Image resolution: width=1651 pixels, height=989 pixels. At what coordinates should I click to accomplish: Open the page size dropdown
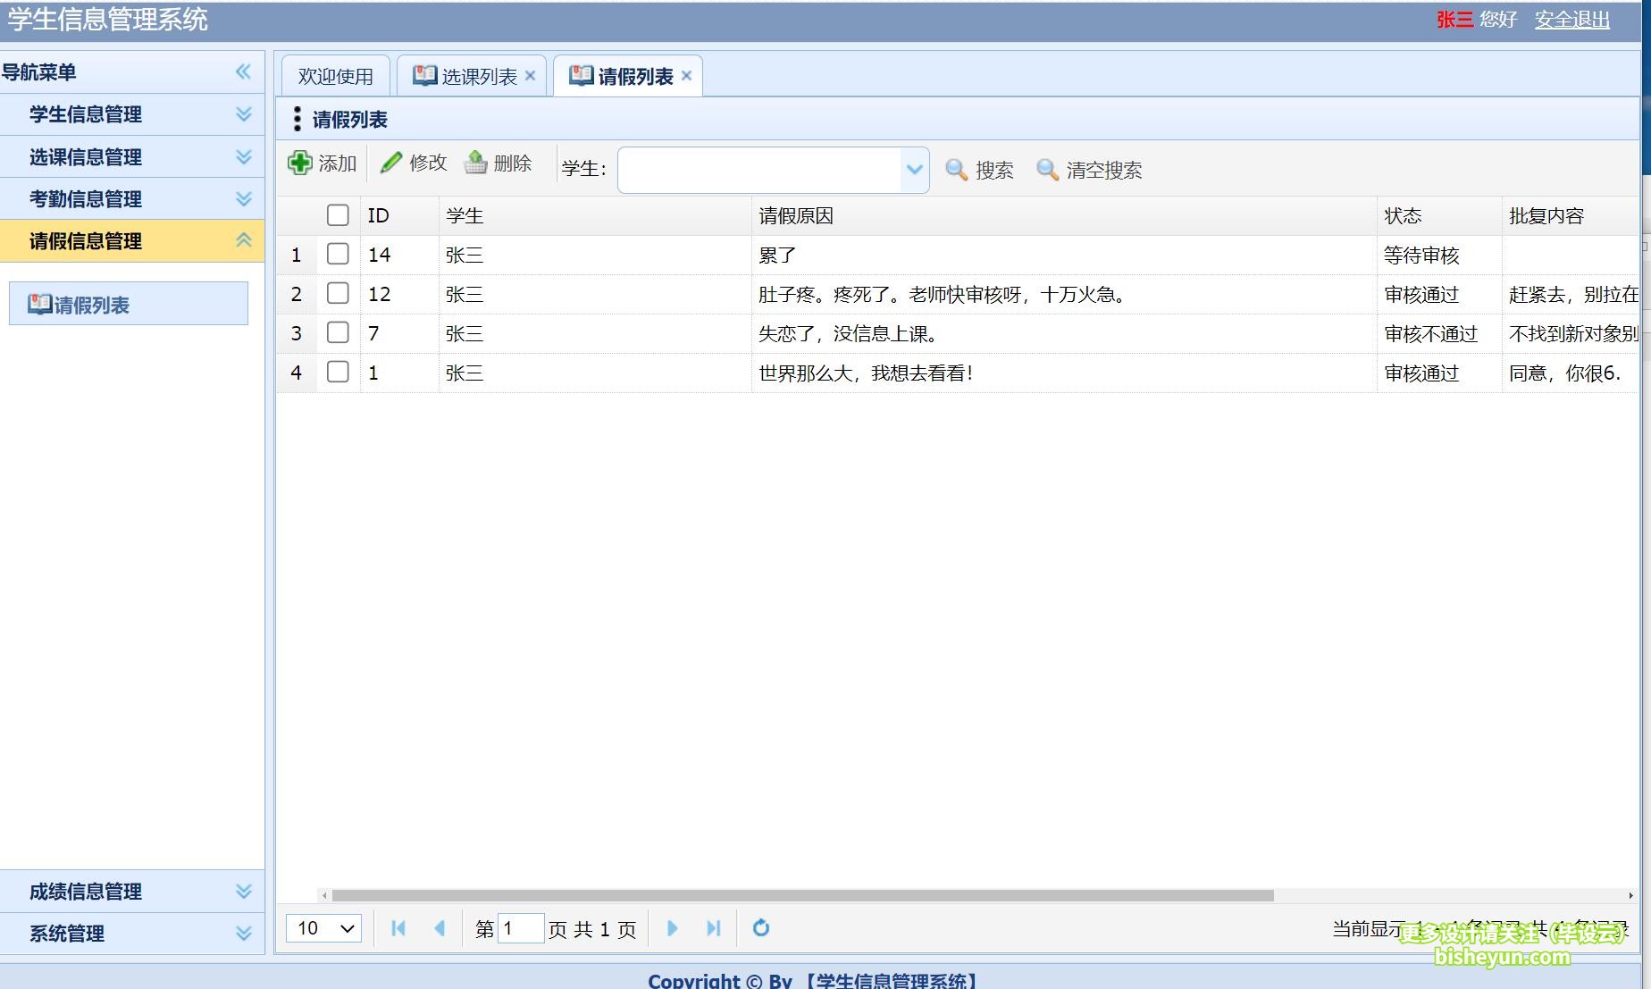[x=323, y=928]
